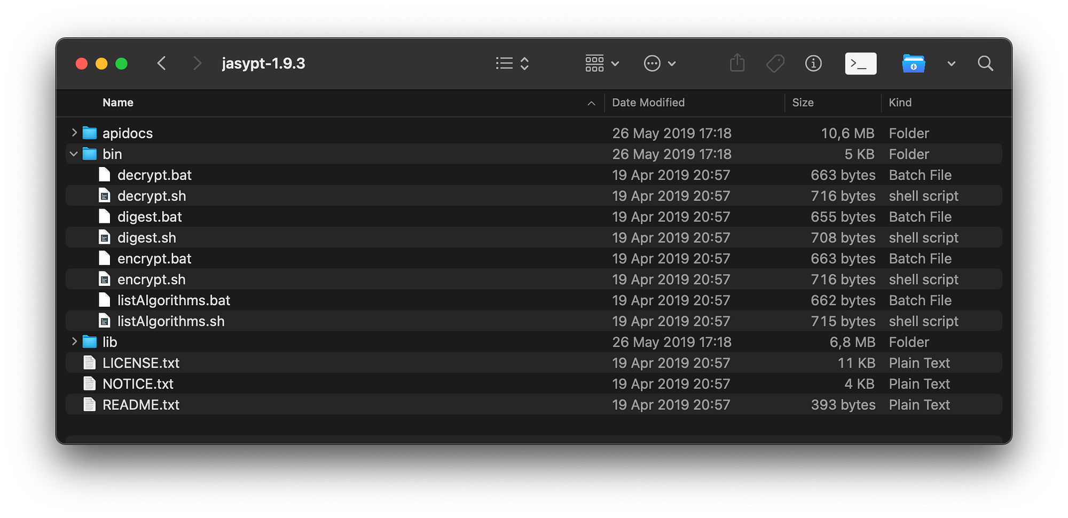Click the Folder kind of apidocs
The image size is (1068, 518).
click(909, 133)
